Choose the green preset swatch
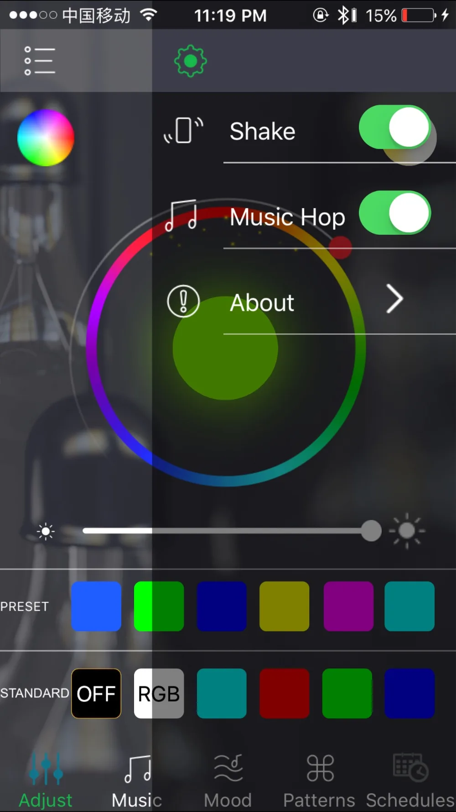Viewport: 456px width, 812px height. click(159, 606)
